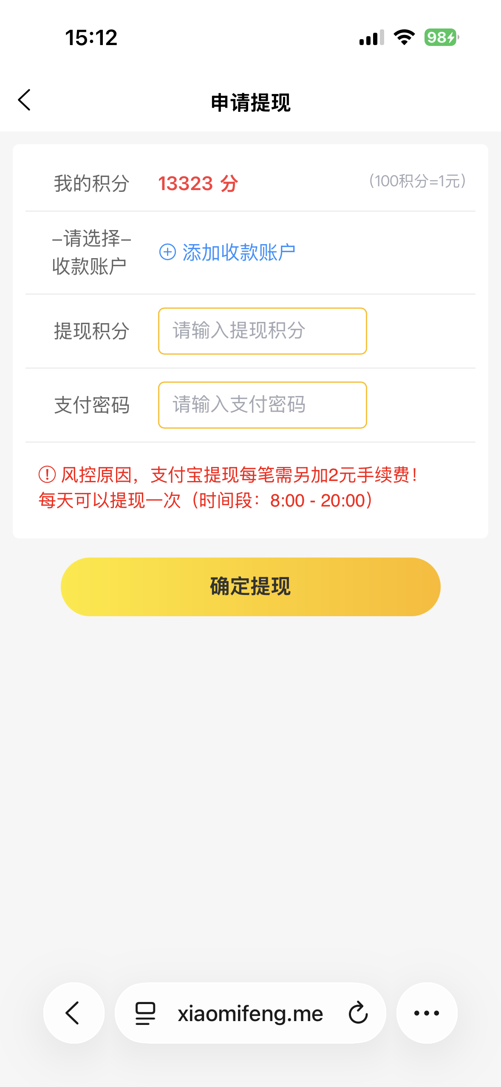Tap the red warning exclamation icon
Screen dimensions: 501x1087
tap(47, 475)
